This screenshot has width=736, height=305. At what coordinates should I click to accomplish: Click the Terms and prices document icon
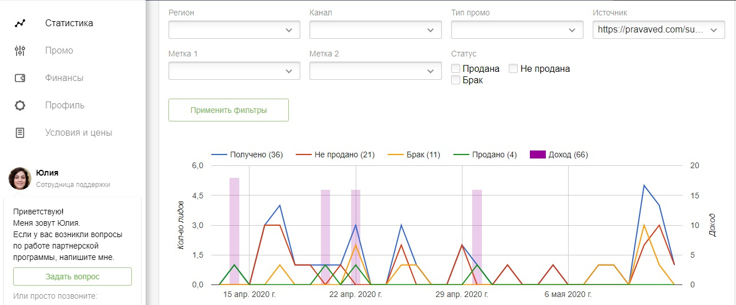click(x=20, y=133)
